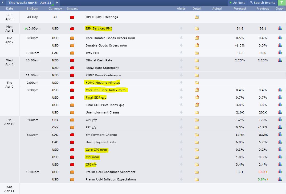Enable alert bell for Official Cash Rate
This screenshot has width=286, height=194.
click(181, 60)
